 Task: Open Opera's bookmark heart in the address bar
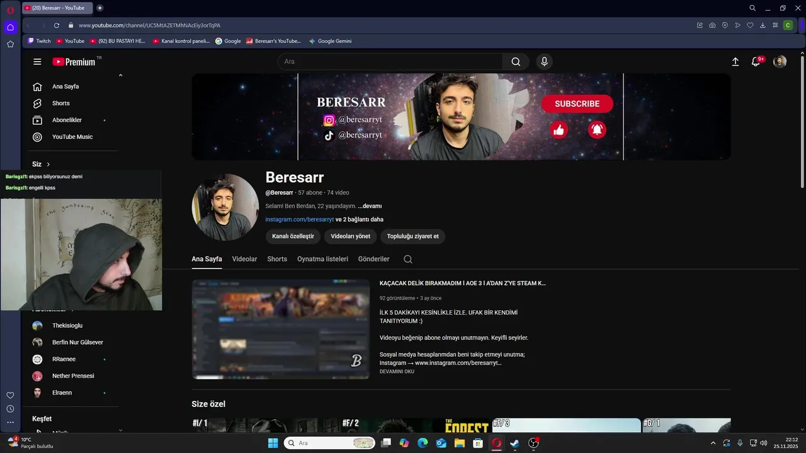tap(750, 25)
